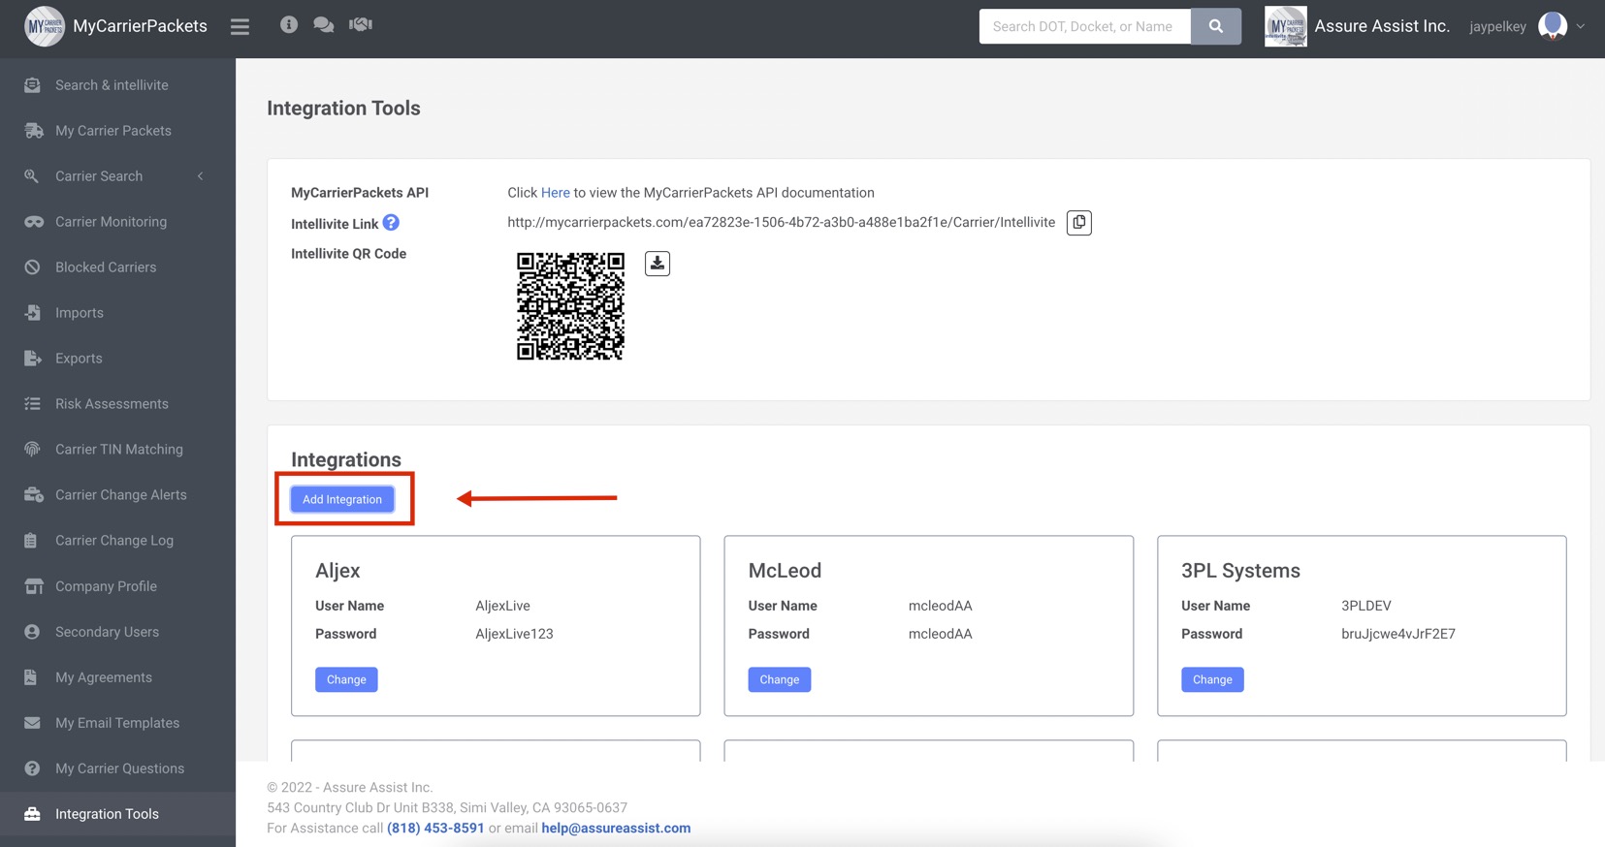Expand the user account dropdown arrow
This screenshot has height=847, width=1605.
click(1581, 26)
